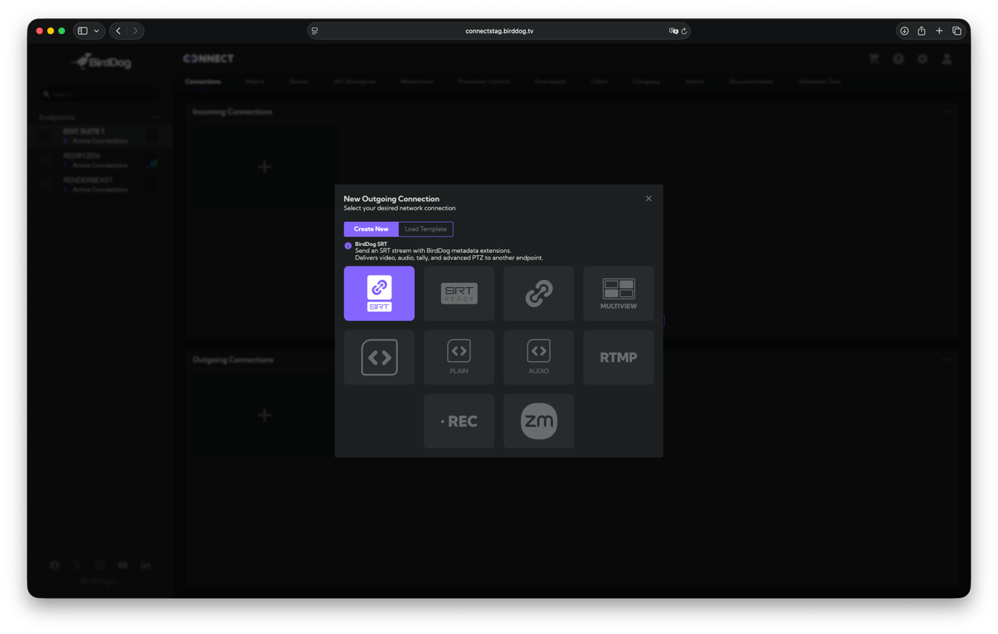Pick the Multiview connection type
The width and height of the screenshot is (998, 634).
pyautogui.click(x=618, y=293)
